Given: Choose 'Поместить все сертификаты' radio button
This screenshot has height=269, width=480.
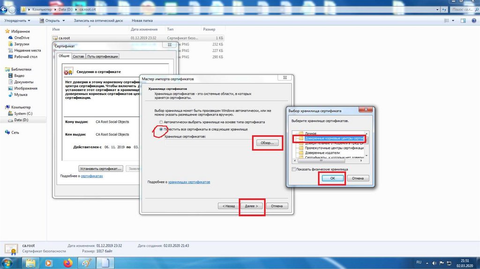Looking at the screenshot, I should pyautogui.click(x=161, y=129).
